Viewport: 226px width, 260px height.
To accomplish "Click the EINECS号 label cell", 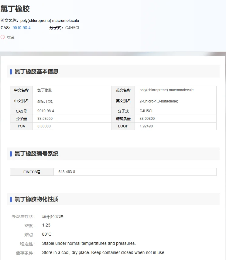I will click(32, 172).
